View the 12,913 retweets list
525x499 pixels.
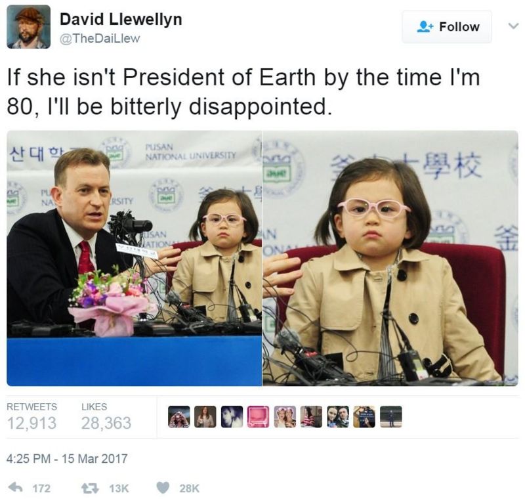[31, 417]
